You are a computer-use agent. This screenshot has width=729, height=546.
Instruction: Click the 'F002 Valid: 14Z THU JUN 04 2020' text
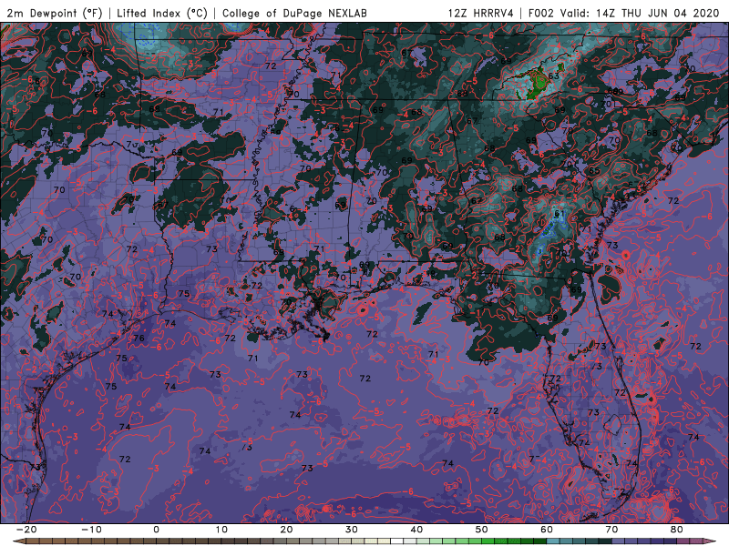coord(623,13)
